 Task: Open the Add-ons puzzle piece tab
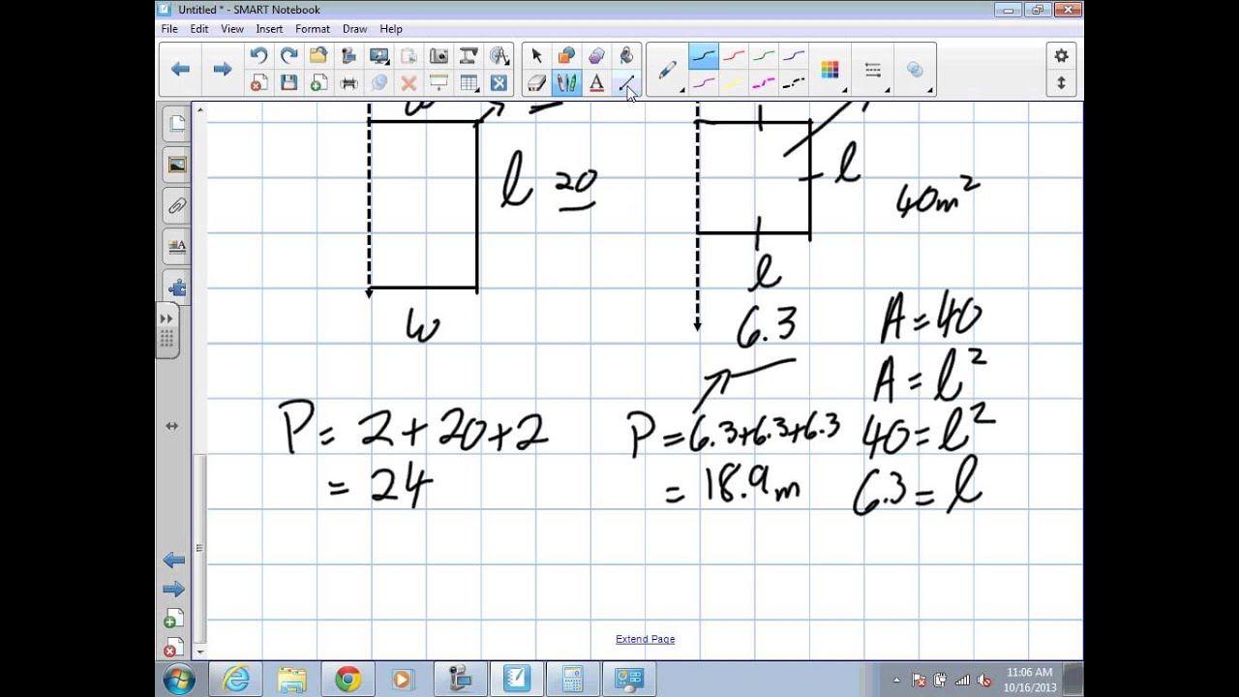point(176,288)
